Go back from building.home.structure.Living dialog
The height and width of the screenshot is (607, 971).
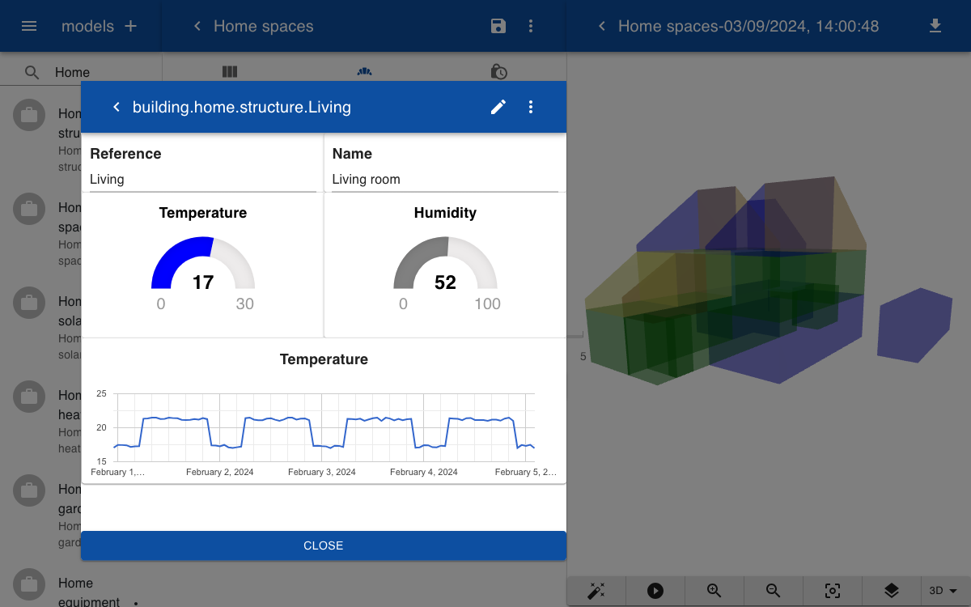pyautogui.click(x=116, y=107)
